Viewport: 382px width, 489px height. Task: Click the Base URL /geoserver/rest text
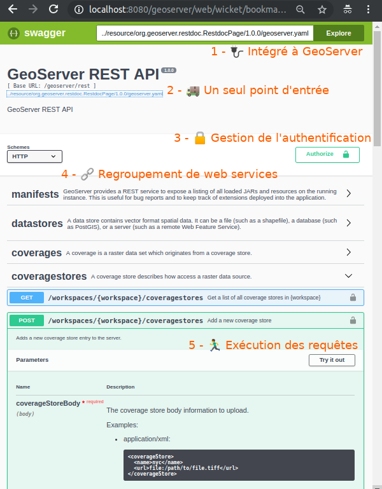tap(52, 86)
